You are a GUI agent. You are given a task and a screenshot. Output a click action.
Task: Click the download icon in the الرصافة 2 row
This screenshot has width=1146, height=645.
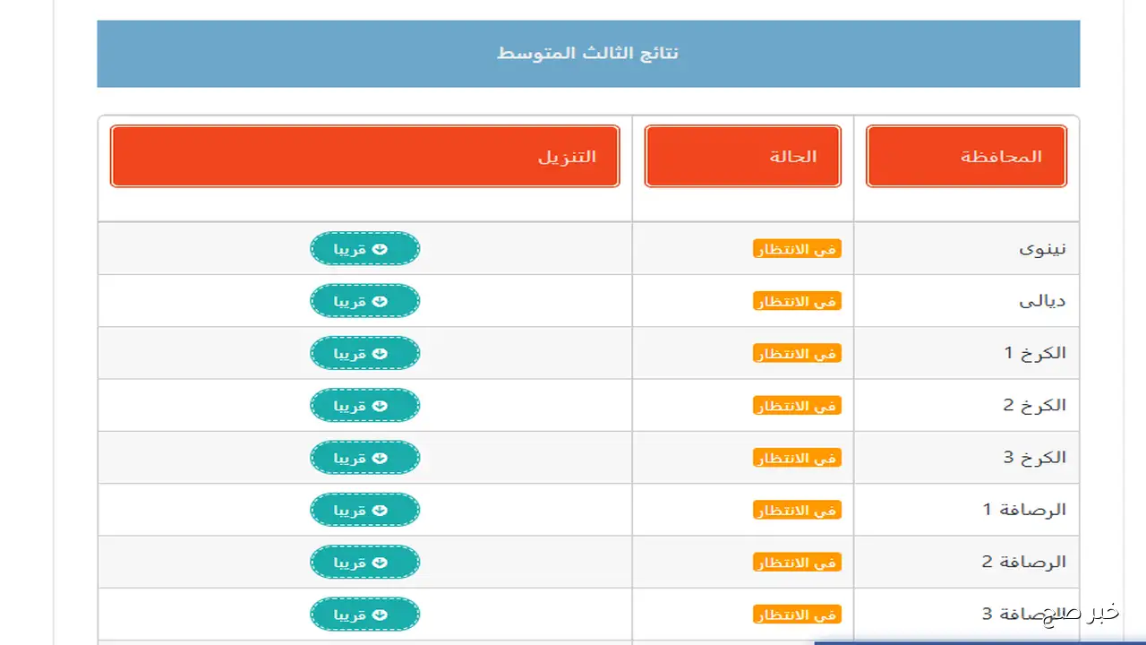click(x=380, y=563)
